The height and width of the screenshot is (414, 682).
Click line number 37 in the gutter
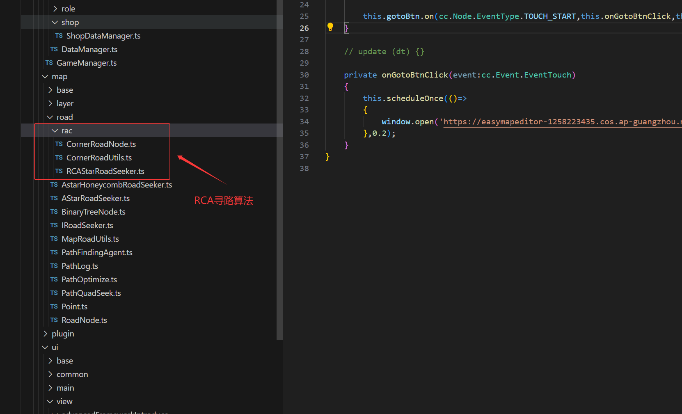click(304, 157)
